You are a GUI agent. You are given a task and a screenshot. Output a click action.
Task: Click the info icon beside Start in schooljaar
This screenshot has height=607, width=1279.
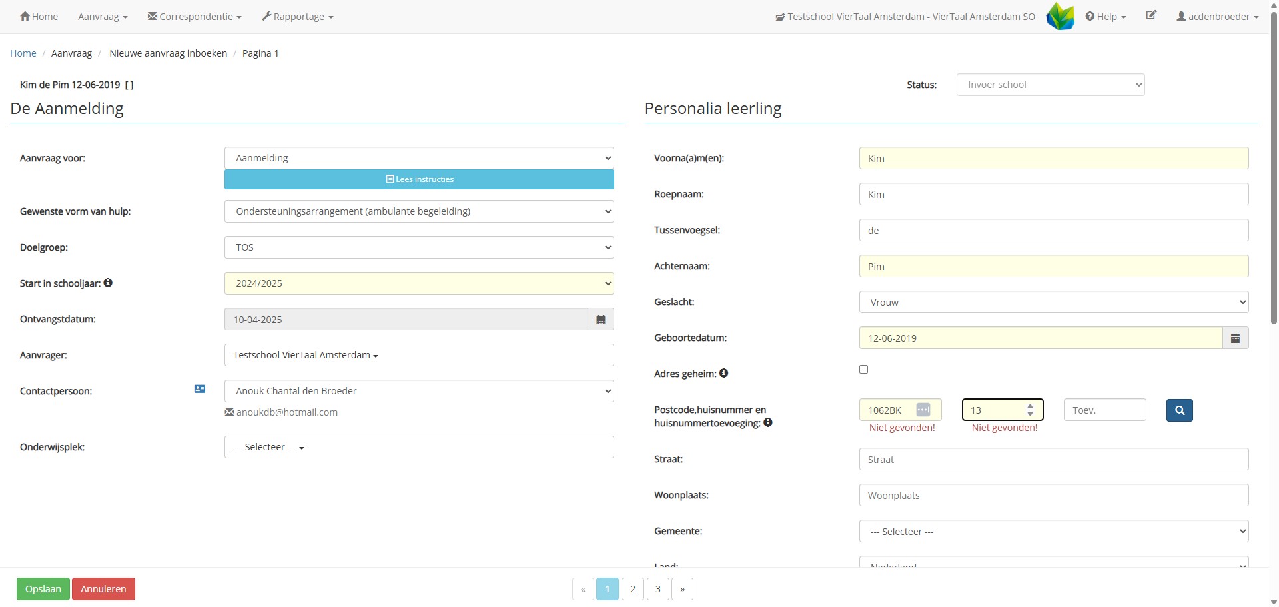(108, 283)
